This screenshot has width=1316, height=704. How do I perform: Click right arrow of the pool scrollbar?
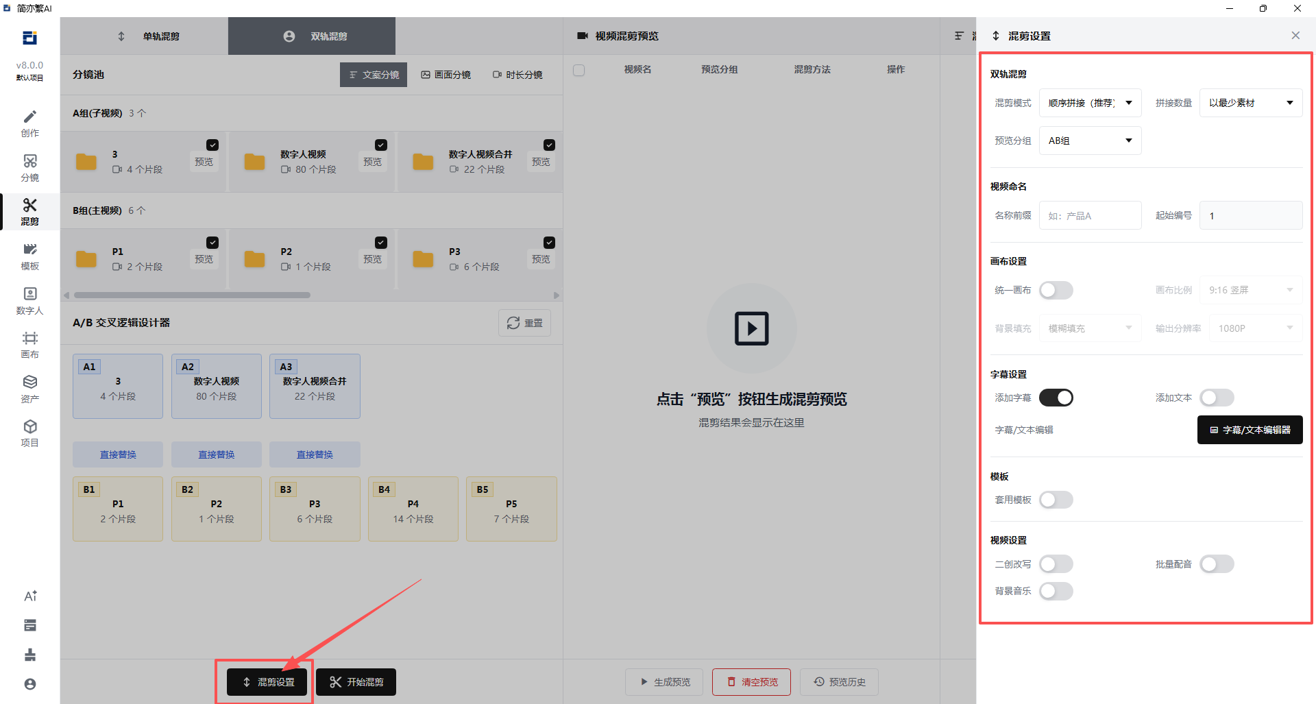point(557,295)
